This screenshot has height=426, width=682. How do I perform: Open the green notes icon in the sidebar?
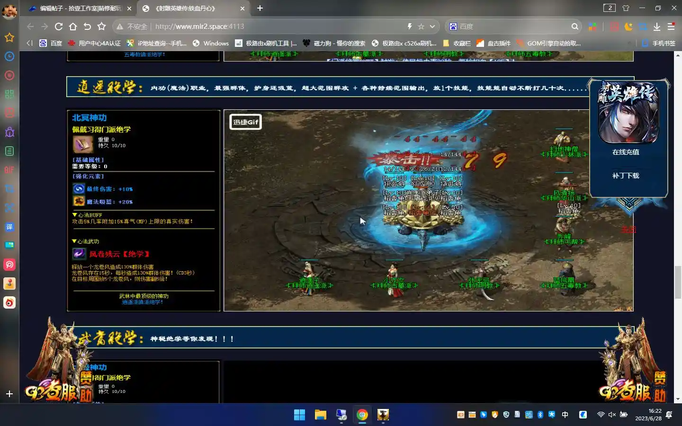[x=9, y=151]
